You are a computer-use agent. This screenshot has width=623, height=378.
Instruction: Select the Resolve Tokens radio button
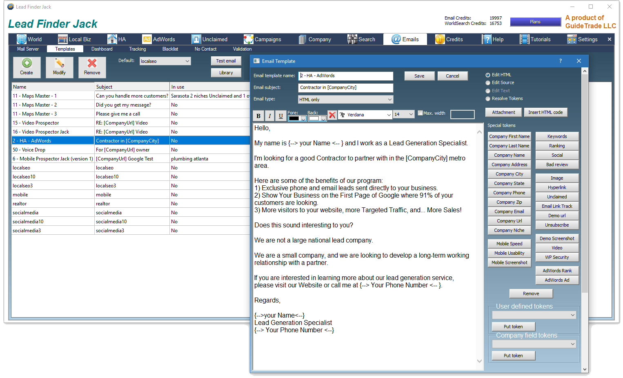point(488,99)
